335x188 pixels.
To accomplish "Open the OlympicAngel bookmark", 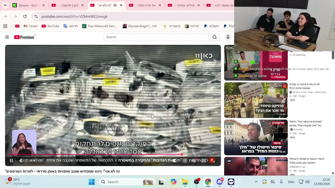I will tap(140, 26).
